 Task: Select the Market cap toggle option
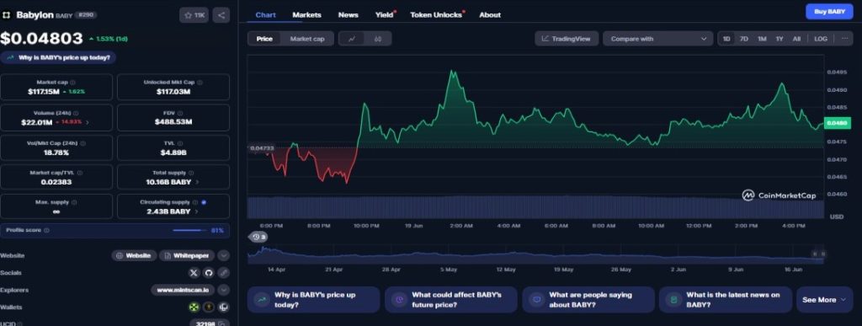point(306,39)
